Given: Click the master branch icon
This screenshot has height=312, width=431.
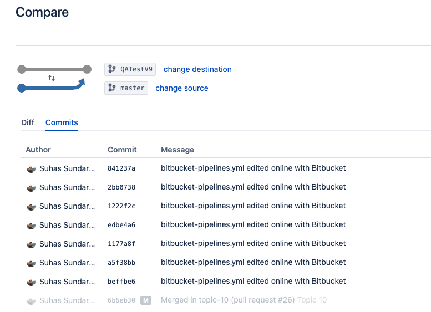Looking at the screenshot, I should tap(112, 88).
